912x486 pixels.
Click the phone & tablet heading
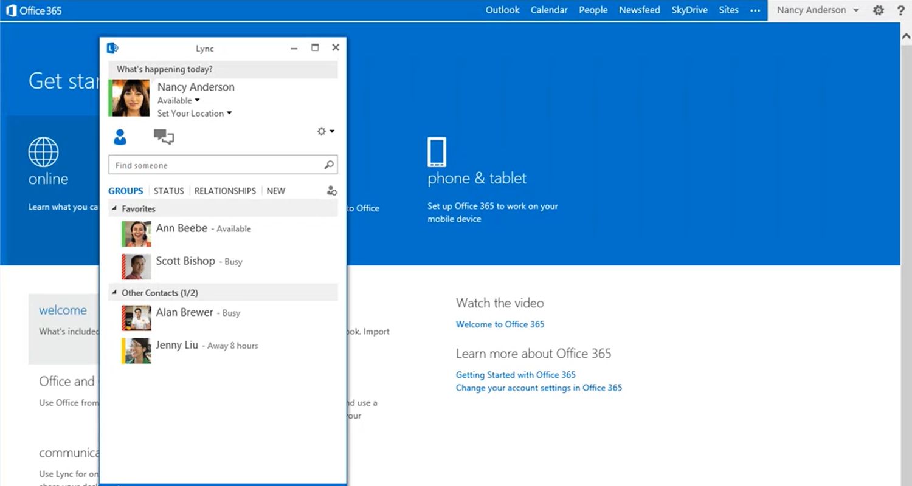pos(477,178)
